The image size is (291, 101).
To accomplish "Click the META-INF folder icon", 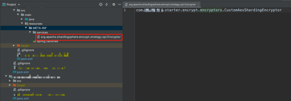I will coord(30,28).
